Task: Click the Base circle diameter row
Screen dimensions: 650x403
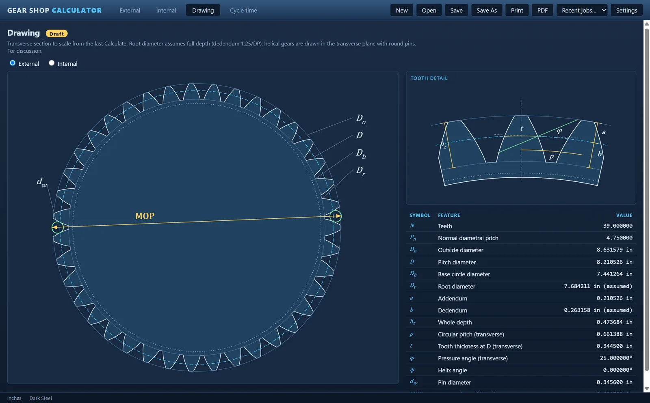Action: click(x=521, y=274)
